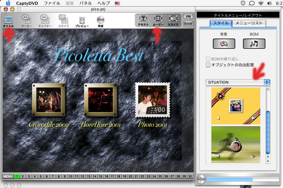Click the プレビュー (Preview) toolbar icon
This screenshot has height=188, width=283.
coord(82,21)
